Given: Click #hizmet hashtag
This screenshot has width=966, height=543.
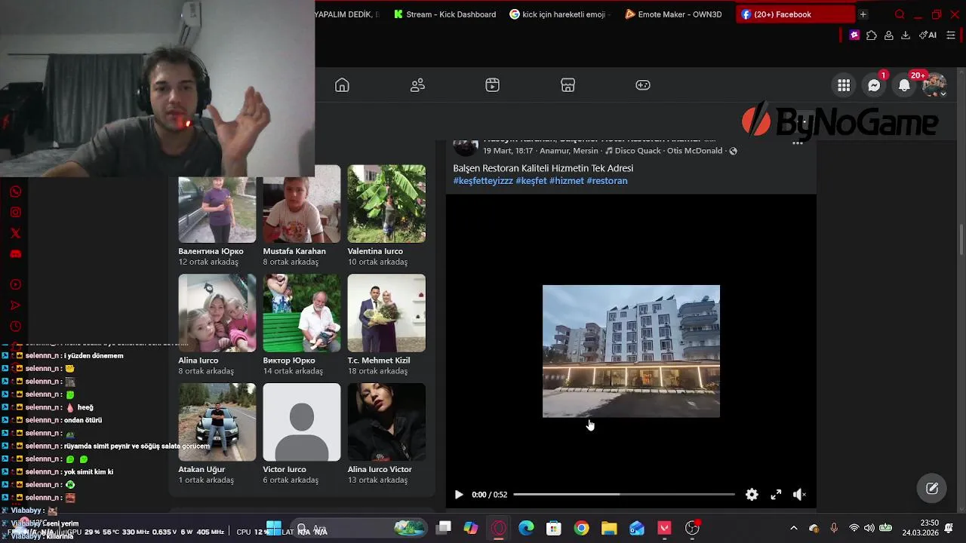Looking at the screenshot, I should [567, 181].
